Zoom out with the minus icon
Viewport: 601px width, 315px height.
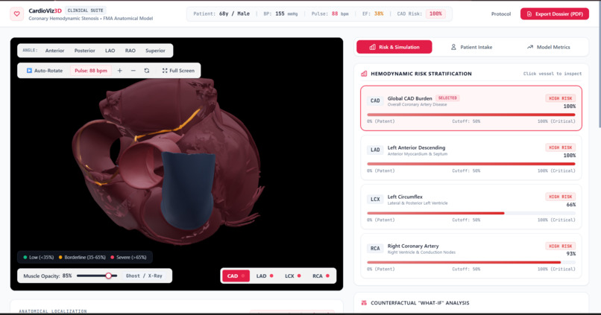[x=133, y=71]
